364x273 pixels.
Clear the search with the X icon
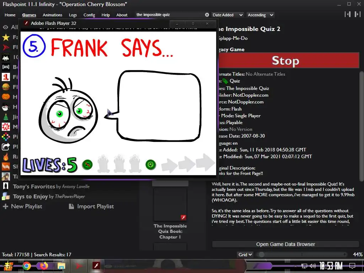point(207,15)
